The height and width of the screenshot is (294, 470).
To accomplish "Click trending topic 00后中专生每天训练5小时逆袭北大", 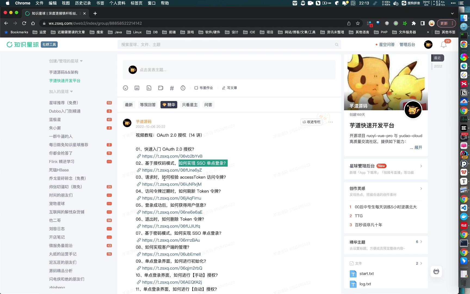I will point(386,207).
